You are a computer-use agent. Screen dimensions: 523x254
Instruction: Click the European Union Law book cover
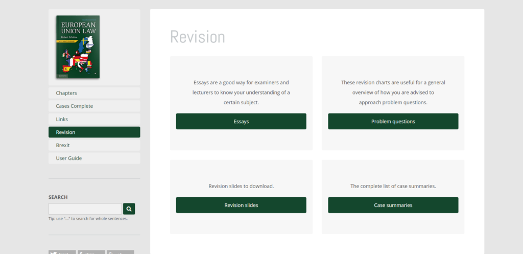78,47
